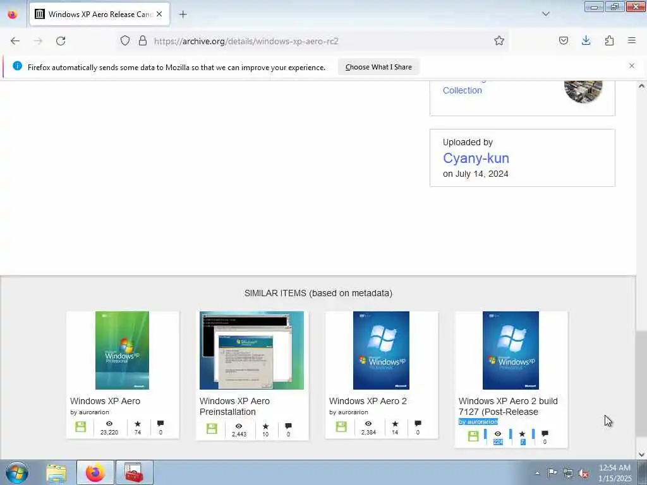The image size is (647, 485).
Task: Click the views eye icon above 23,220
Action: coord(109,424)
